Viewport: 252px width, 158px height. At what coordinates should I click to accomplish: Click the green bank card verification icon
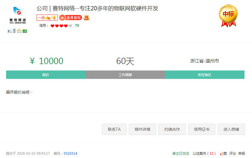(x=25, y=31)
